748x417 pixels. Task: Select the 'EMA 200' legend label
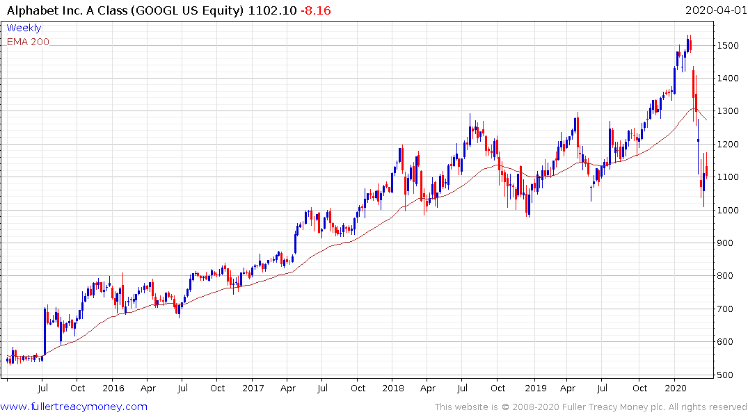(x=28, y=42)
